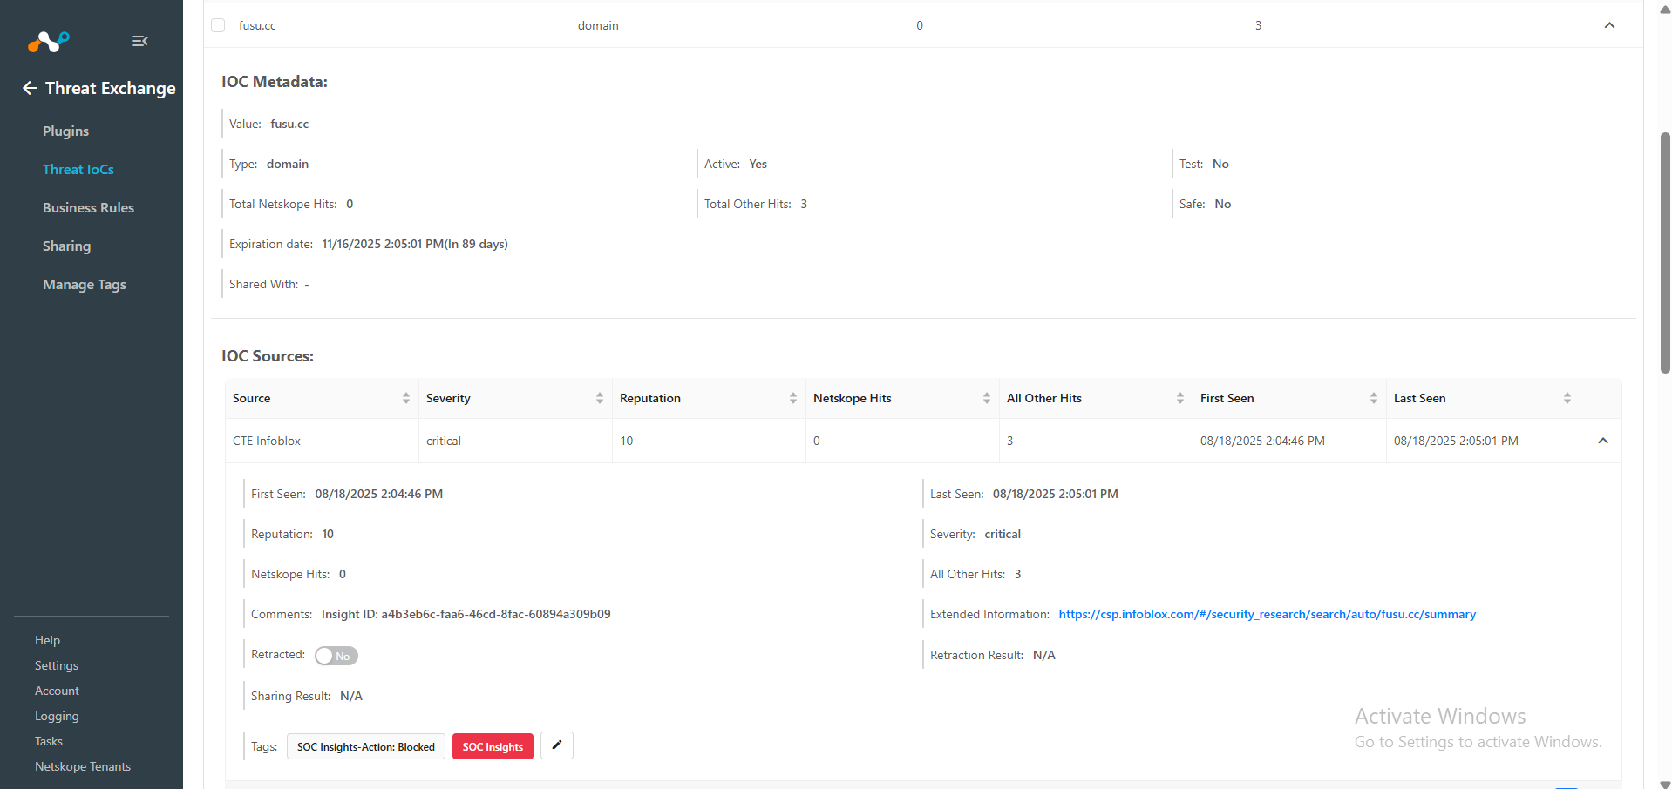Click scrollbar up arrow

tap(1665, 10)
